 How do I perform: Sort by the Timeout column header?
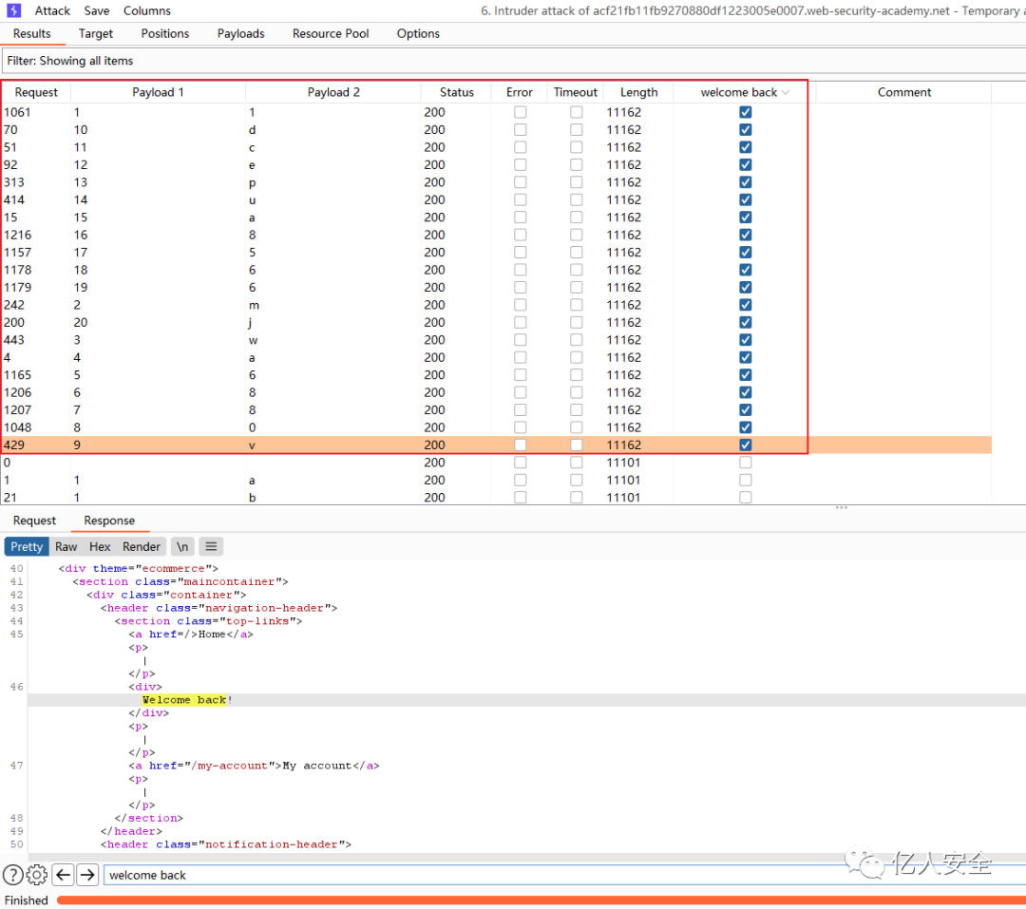[x=575, y=92]
